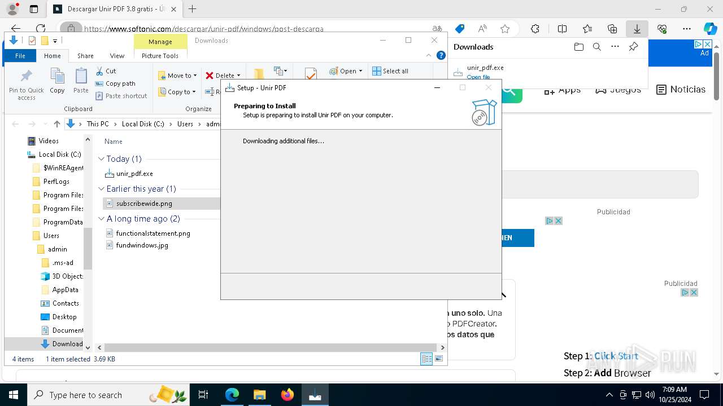This screenshot has width=723, height=406.
Task: Search downloads in the Edge flyout
Action: [596, 47]
